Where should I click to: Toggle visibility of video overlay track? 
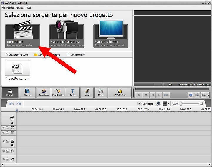4,141
